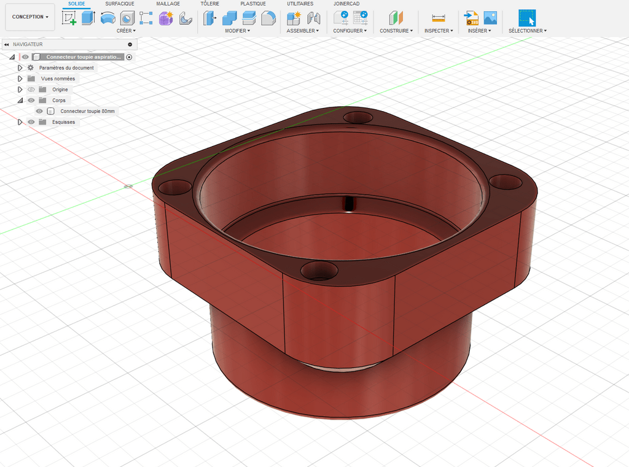Click the purple Create Form icon
Viewport: 629px width, 467px height.
pos(166,18)
